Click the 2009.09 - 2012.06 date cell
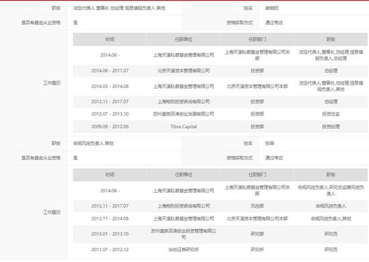 (110, 126)
